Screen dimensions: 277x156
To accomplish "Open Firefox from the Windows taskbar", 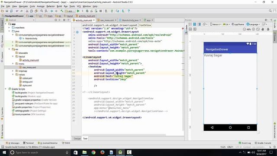I will [x=102, y=152].
